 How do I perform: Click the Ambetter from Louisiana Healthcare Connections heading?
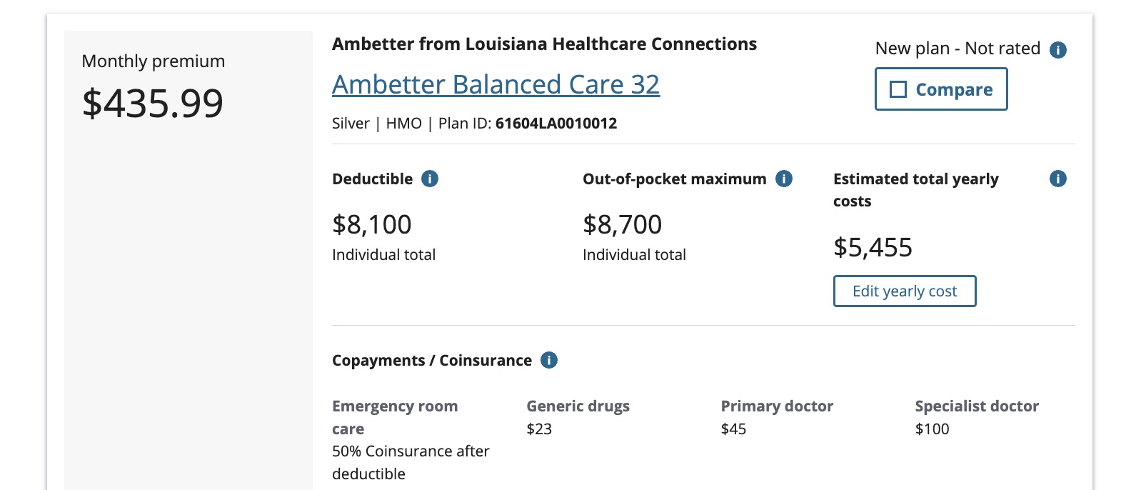(544, 44)
